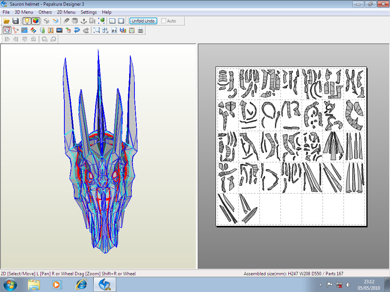
Task: Click the Fit to View 2D icon
Action: point(96,30)
